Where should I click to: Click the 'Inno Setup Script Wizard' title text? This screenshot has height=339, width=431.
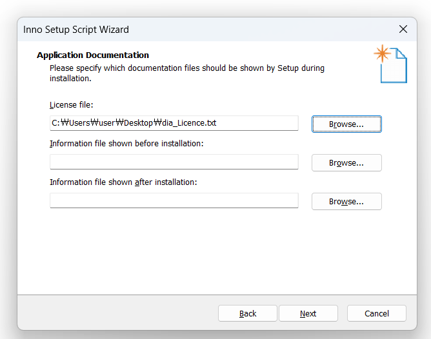coord(76,30)
